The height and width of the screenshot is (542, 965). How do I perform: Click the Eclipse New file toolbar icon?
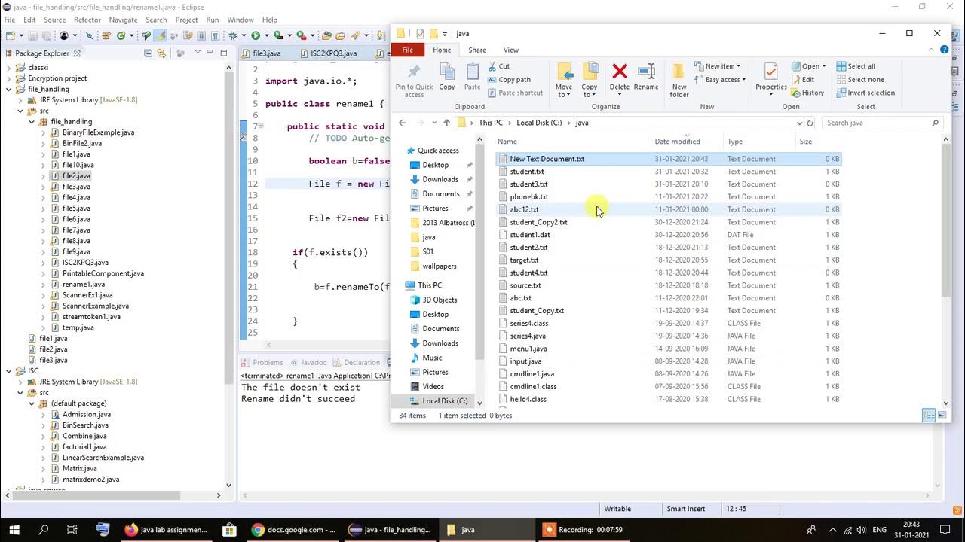[11, 35]
